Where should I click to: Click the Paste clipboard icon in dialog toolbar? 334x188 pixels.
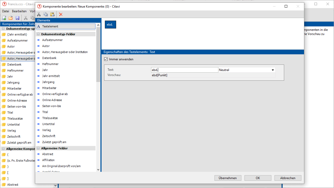52,14
